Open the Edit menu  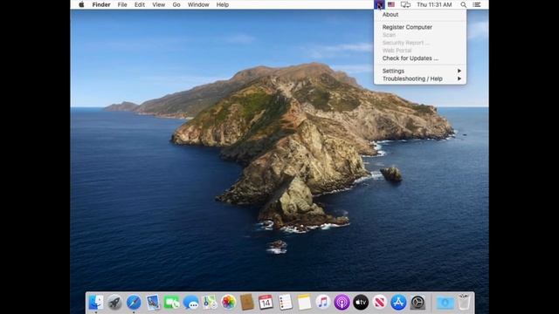click(140, 4)
